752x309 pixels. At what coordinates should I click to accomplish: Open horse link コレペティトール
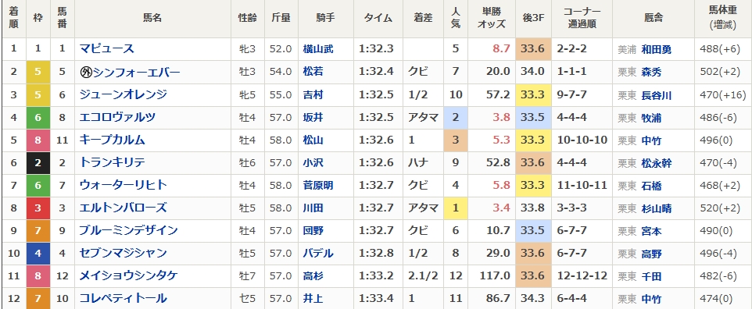124,298
